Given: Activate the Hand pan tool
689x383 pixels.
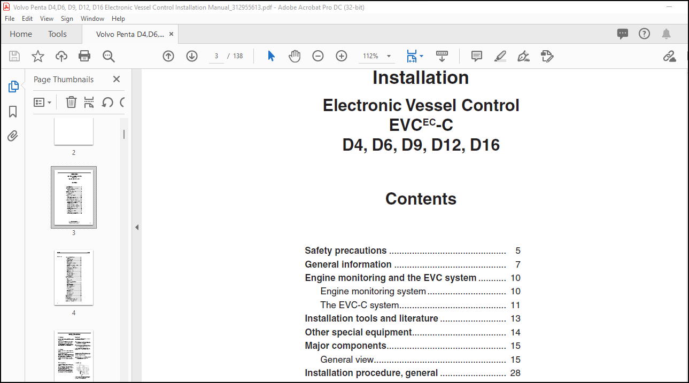Looking at the screenshot, I should [295, 56].
